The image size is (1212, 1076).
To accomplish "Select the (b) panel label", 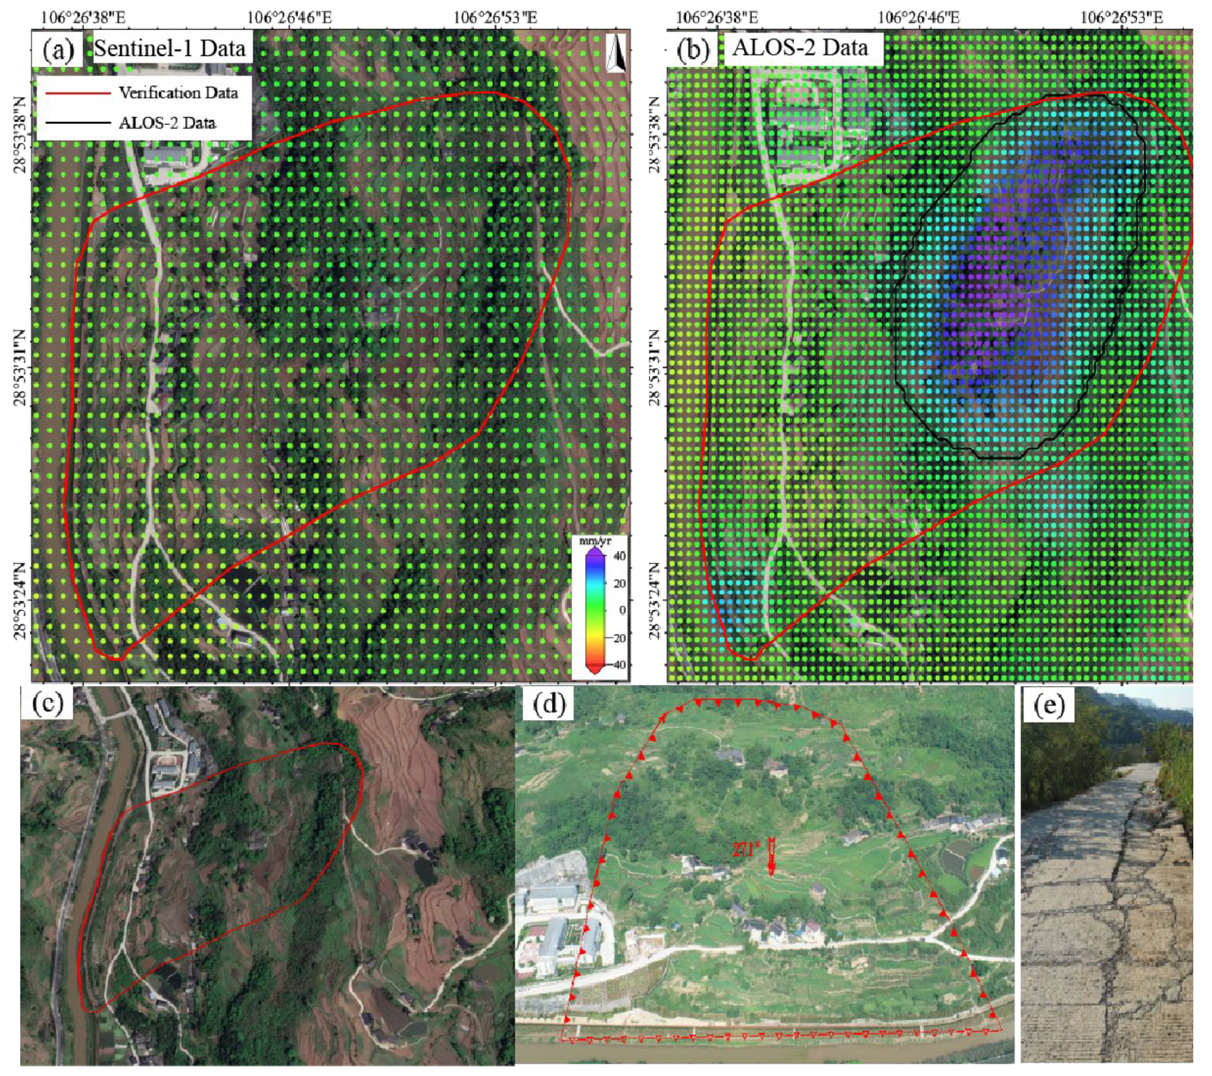I will pos(693,50).
